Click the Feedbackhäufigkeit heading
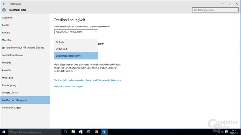 coord(70,20)
